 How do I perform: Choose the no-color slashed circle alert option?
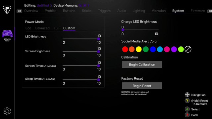pos(188,49)
